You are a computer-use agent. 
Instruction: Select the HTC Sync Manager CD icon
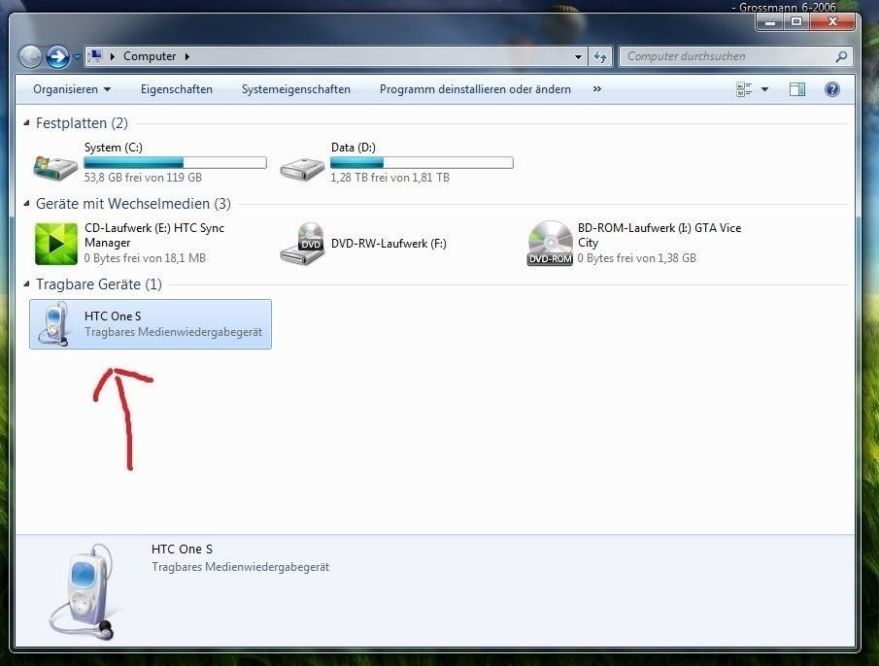[56, 244]
